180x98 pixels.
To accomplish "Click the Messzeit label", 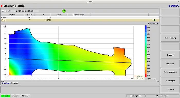I will (x=6, y=11).
